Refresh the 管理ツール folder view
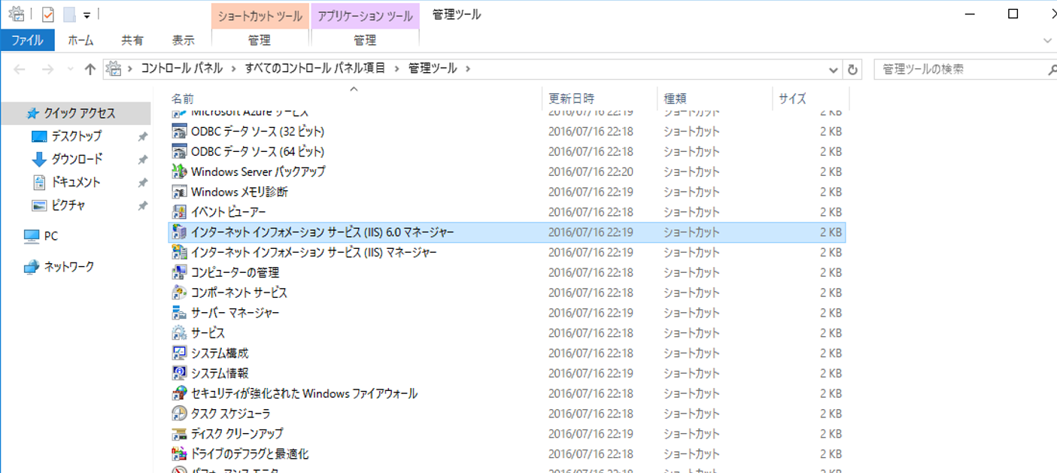Viewport: 1057px width, 473px height. point(852,69)
